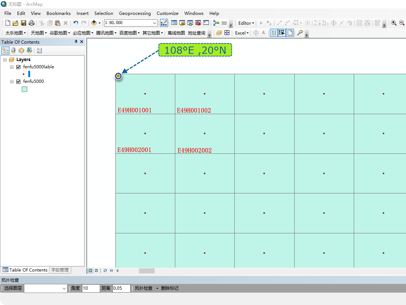Open the Customize menu
The width and height of the screenshot is (406, 305).
click(x=168, y=13)
